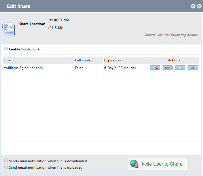
Task: Enable the Public Link checkbox
Action: (x=6, y=49)
